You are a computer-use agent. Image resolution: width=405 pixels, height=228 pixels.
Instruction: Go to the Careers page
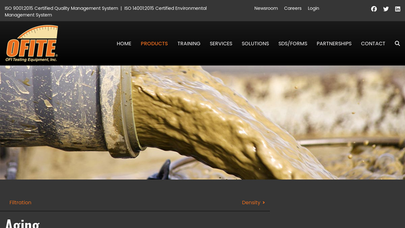point(293,8)
